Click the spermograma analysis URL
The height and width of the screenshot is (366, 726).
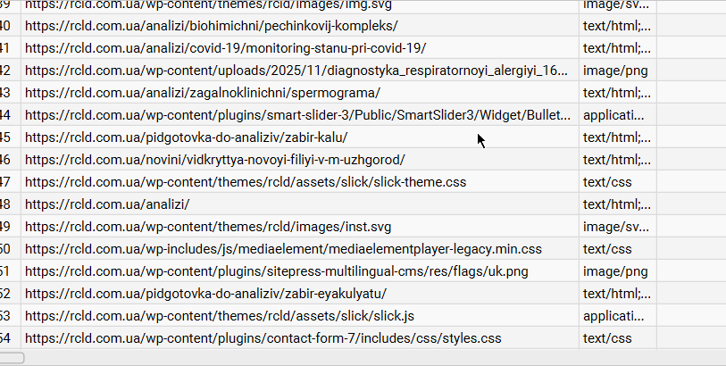203,93
